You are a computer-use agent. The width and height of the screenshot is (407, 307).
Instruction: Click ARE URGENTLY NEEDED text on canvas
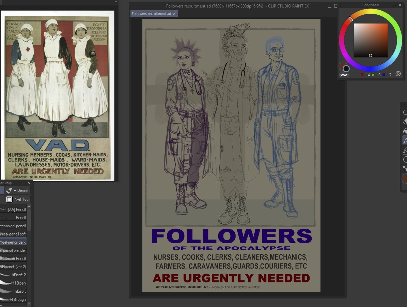231,278
